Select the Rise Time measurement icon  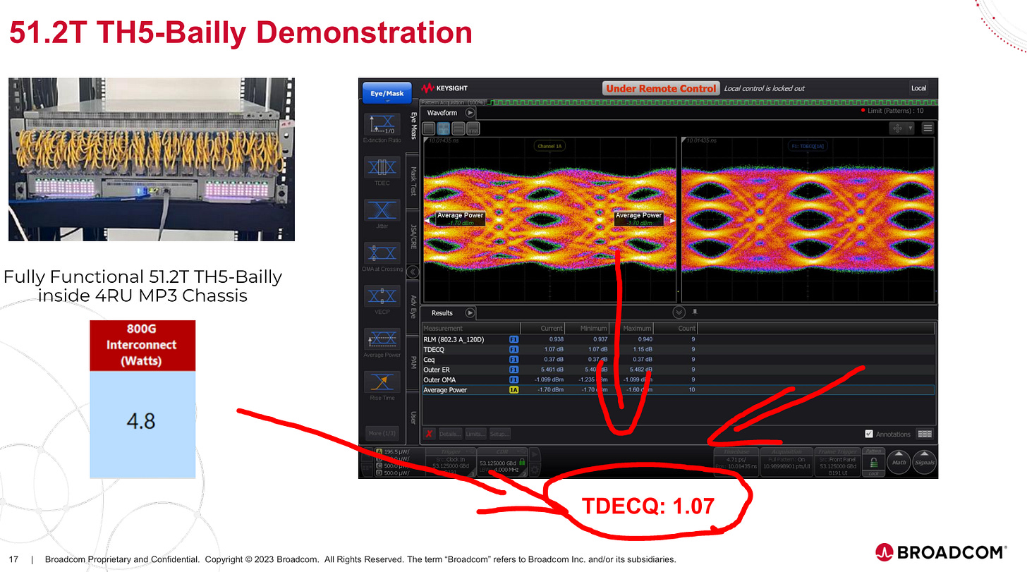coord(382,382)
